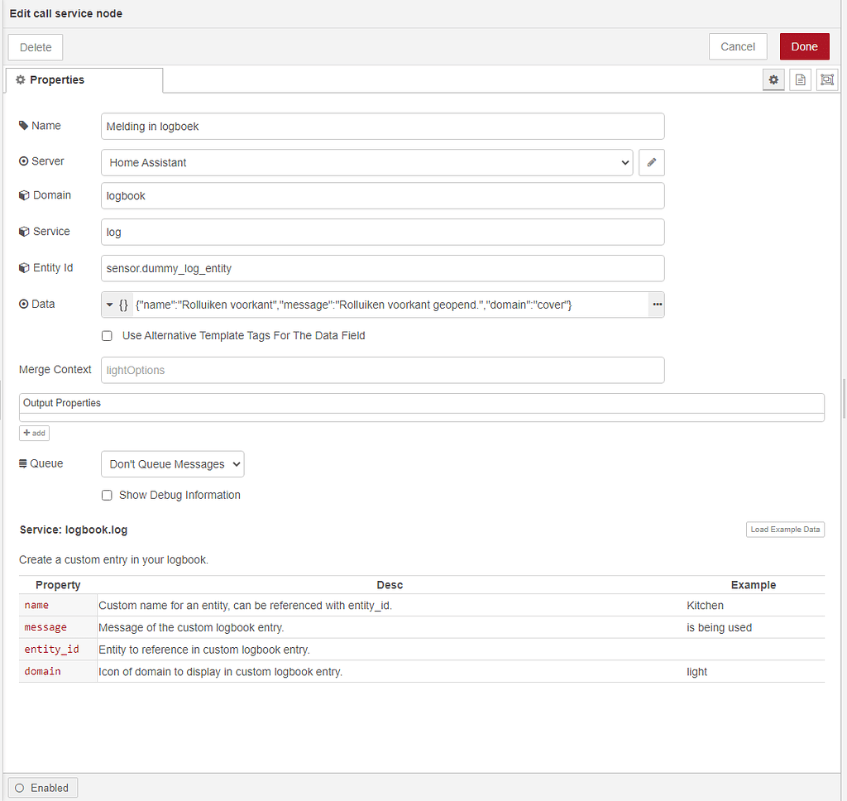Click the queue list icon beside Queue
The width and height of the screenshot is (847, 801).
(x=24, y=463)
